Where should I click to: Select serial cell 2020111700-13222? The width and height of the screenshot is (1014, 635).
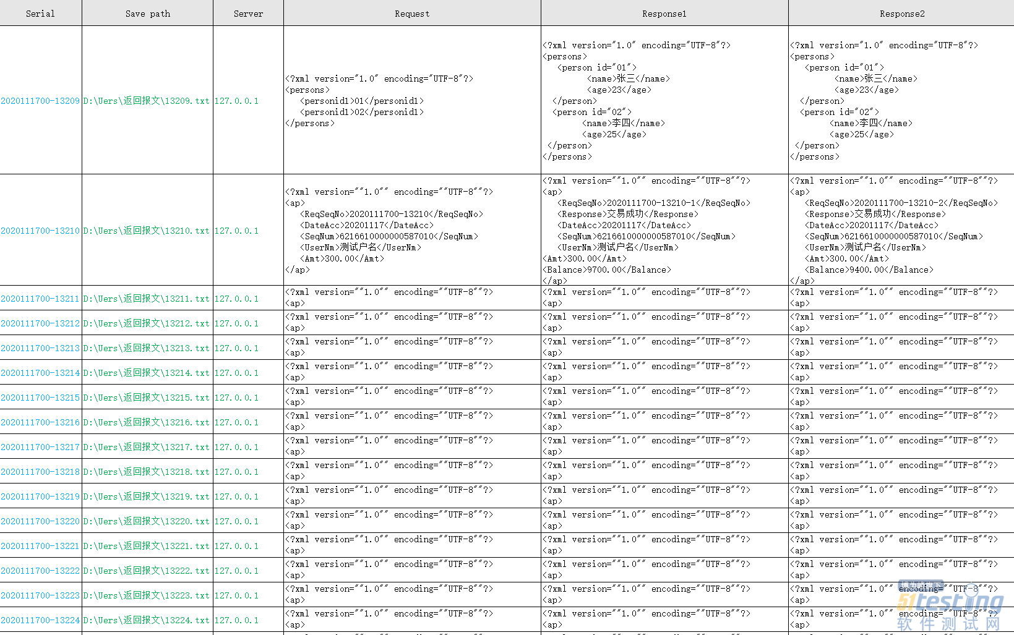tap(40, 570)
